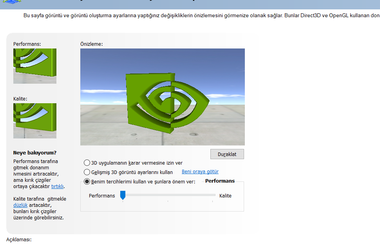Click the Kalite preview thumbnail
The image size is (380, 244).
coord(35,121)
